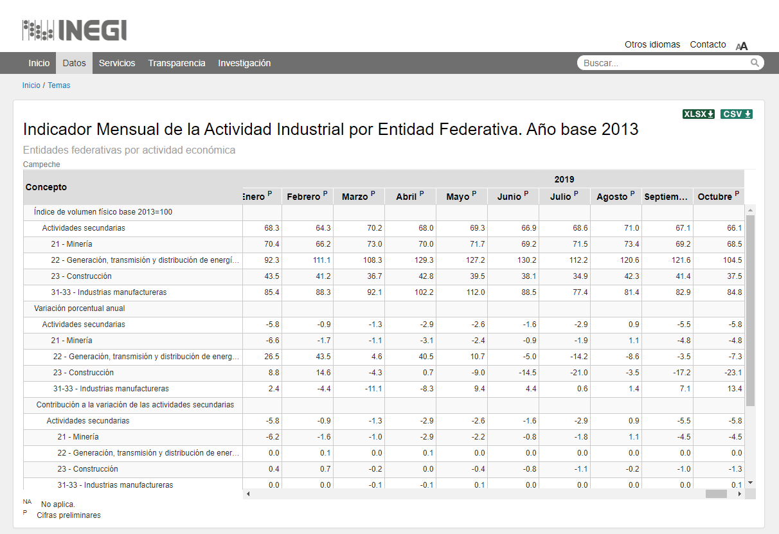Click 'Actividades secundarias' under Contribución a la variación

pos(88,421)
